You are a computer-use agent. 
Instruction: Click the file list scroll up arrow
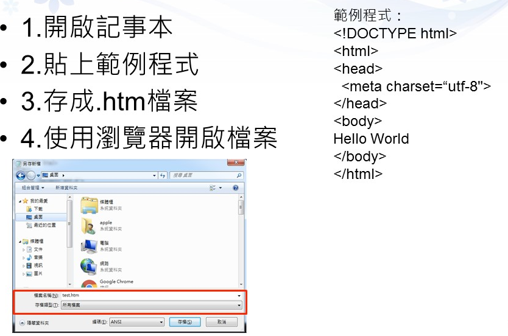tap(241, 197)
